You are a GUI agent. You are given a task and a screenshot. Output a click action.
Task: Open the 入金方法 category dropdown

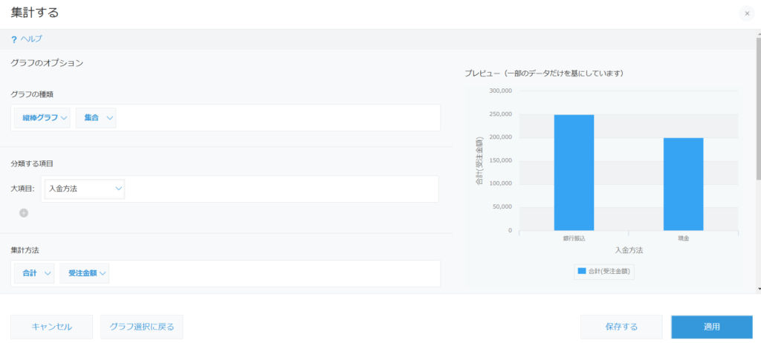coord(85,189)
